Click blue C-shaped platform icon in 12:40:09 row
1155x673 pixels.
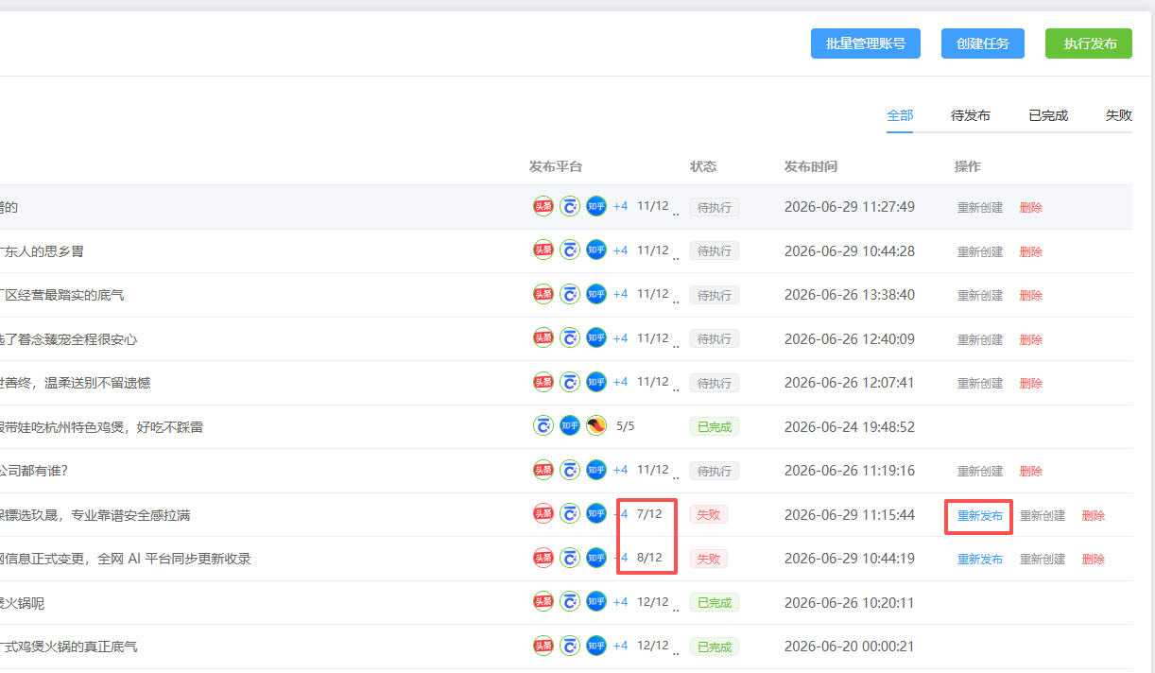(570, 338)
